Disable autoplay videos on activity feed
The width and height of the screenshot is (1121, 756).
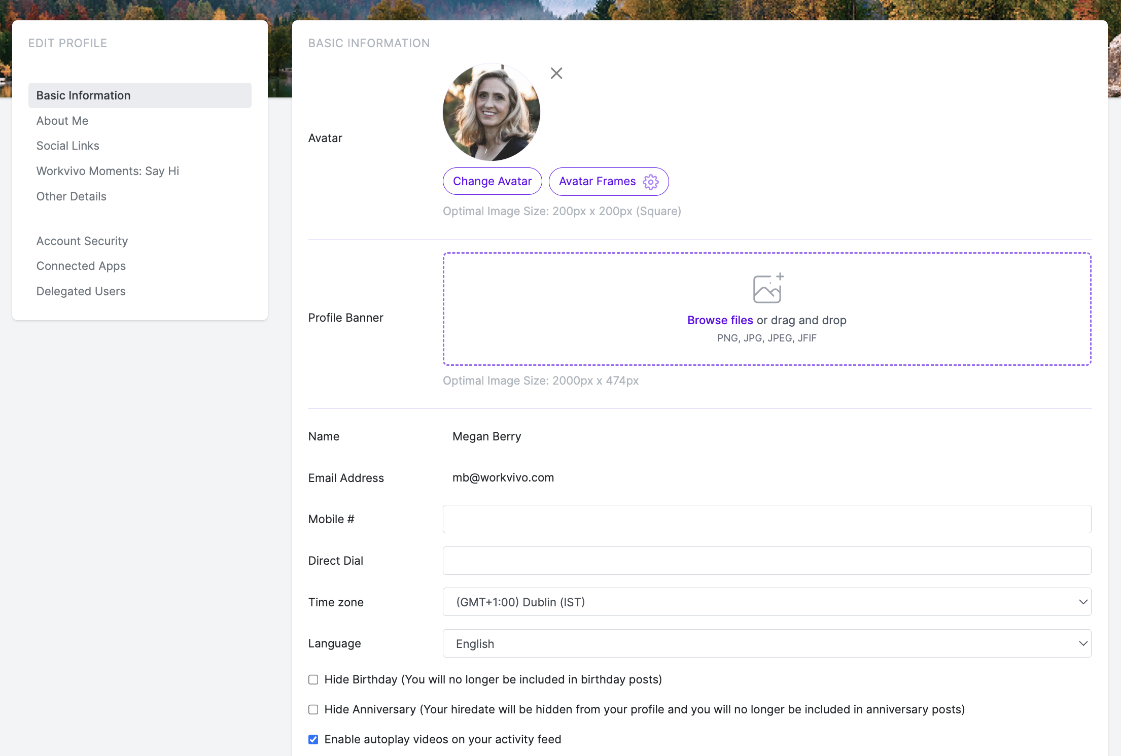[313, 739]
